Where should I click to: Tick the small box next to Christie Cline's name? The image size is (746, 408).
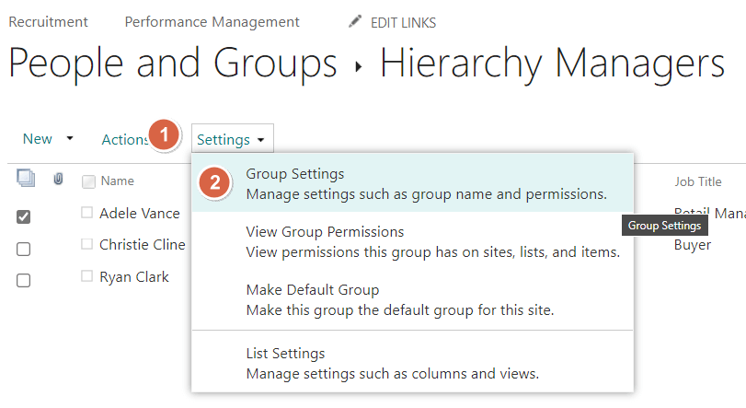tap(86, 244)
